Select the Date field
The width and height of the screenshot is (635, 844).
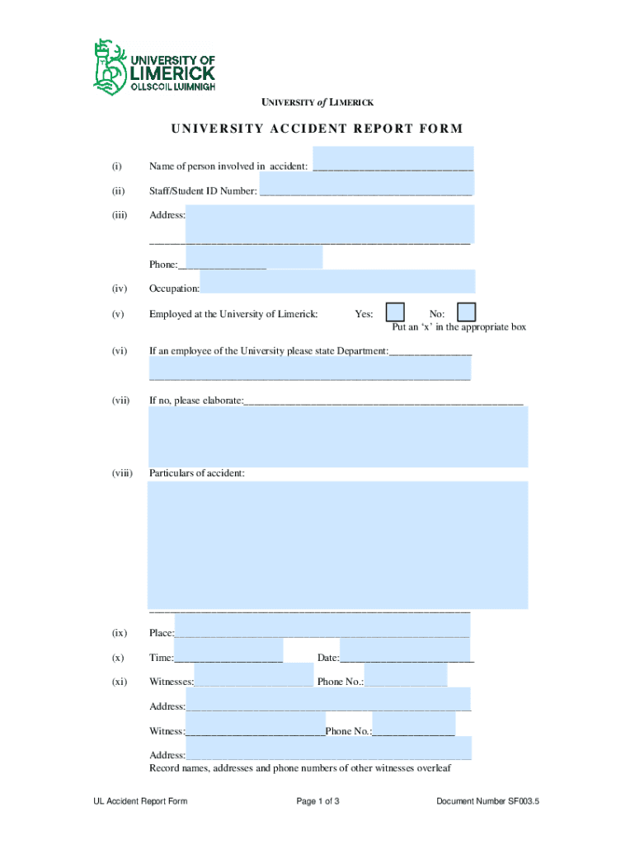[407, 650]
